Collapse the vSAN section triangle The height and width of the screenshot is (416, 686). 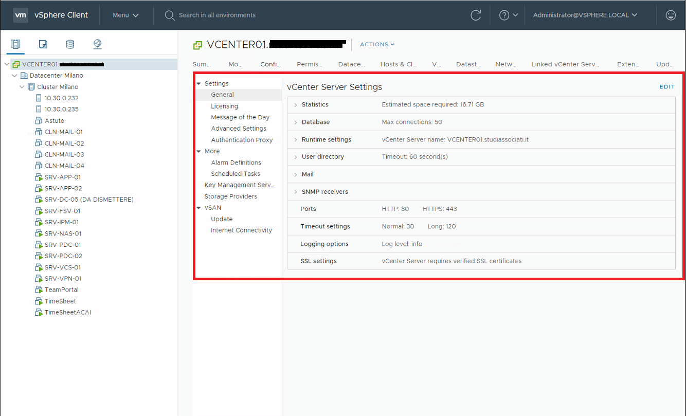[199, 208]
